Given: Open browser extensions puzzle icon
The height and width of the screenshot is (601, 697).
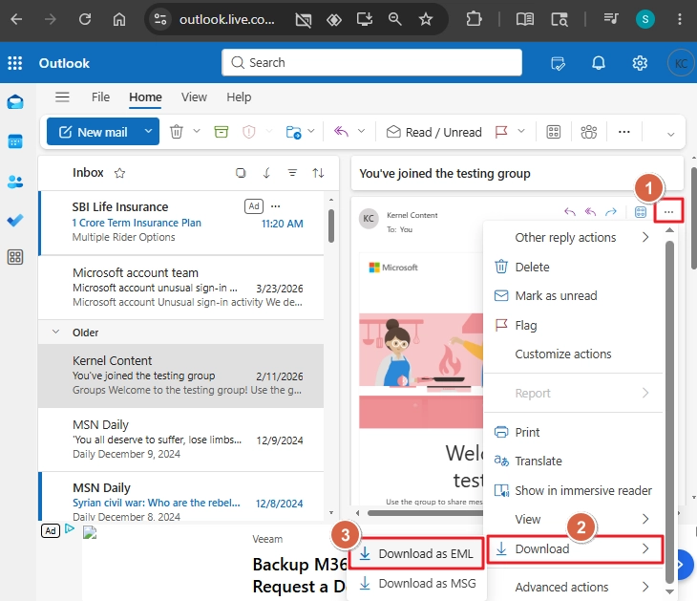Looking at the screenshot, I should point(474,19).
